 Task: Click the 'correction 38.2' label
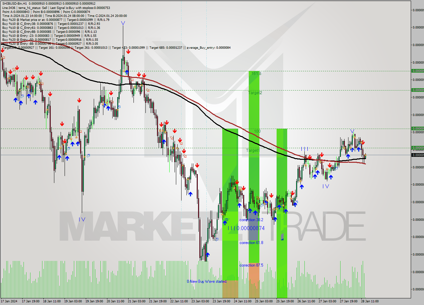tap(251, 220)
